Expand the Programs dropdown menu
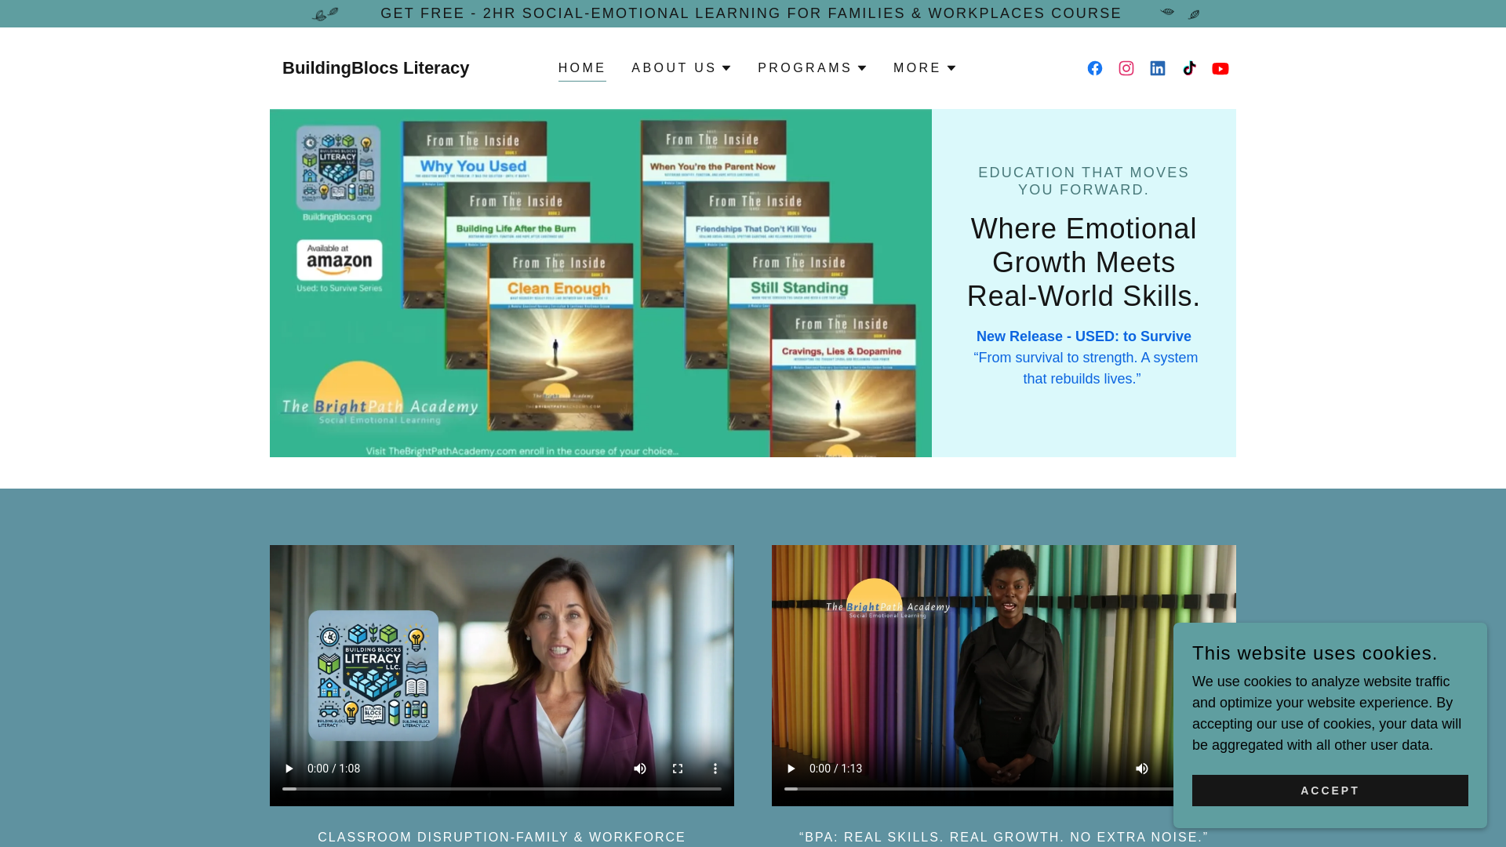This screenshot has width=1506, height=847. coord(812,68)
